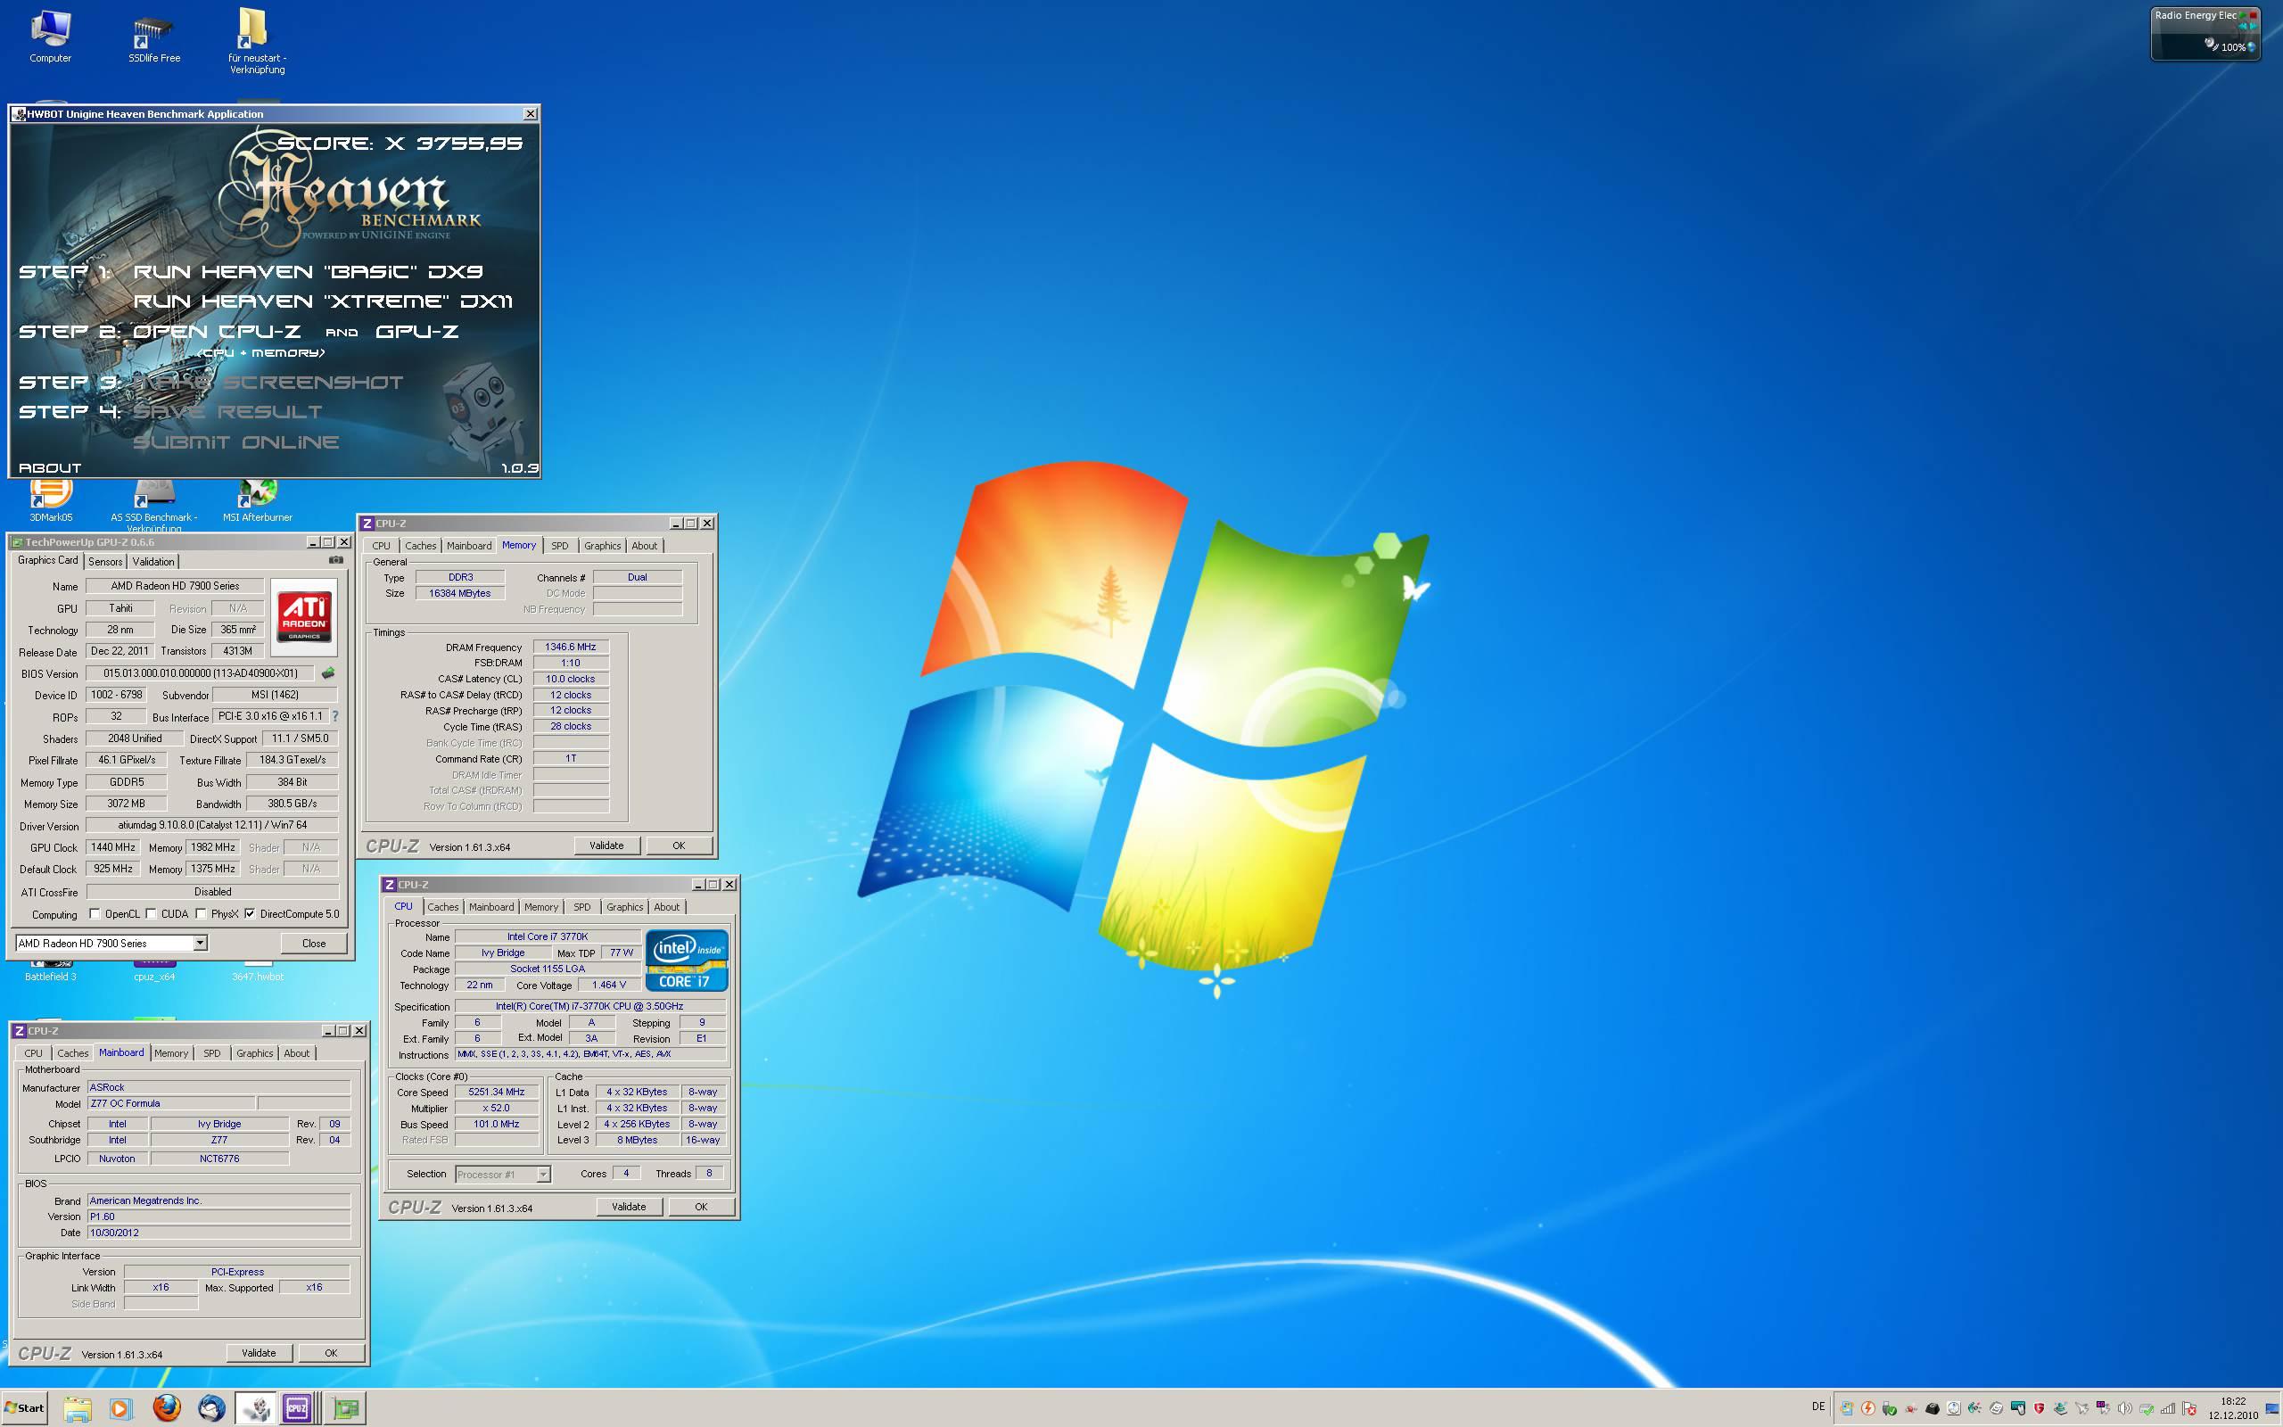Open the SSDlife Free desktop shortcut

tap(153, 37)
